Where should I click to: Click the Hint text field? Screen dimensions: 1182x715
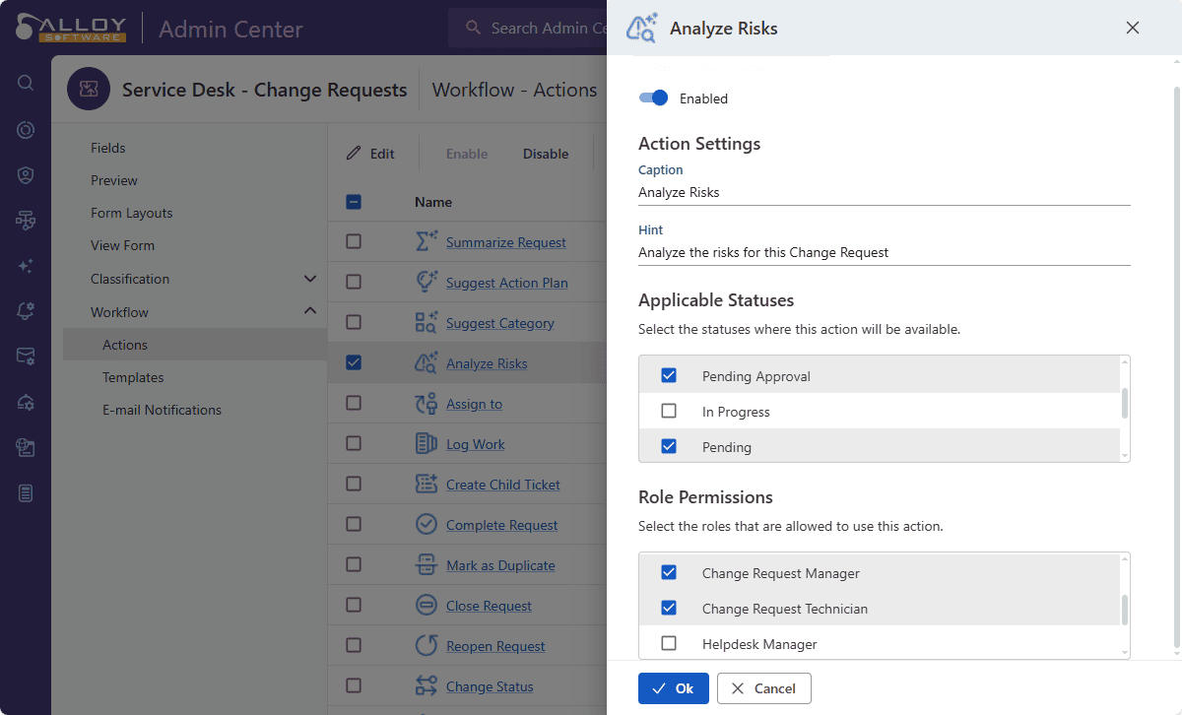coord(884,253)
